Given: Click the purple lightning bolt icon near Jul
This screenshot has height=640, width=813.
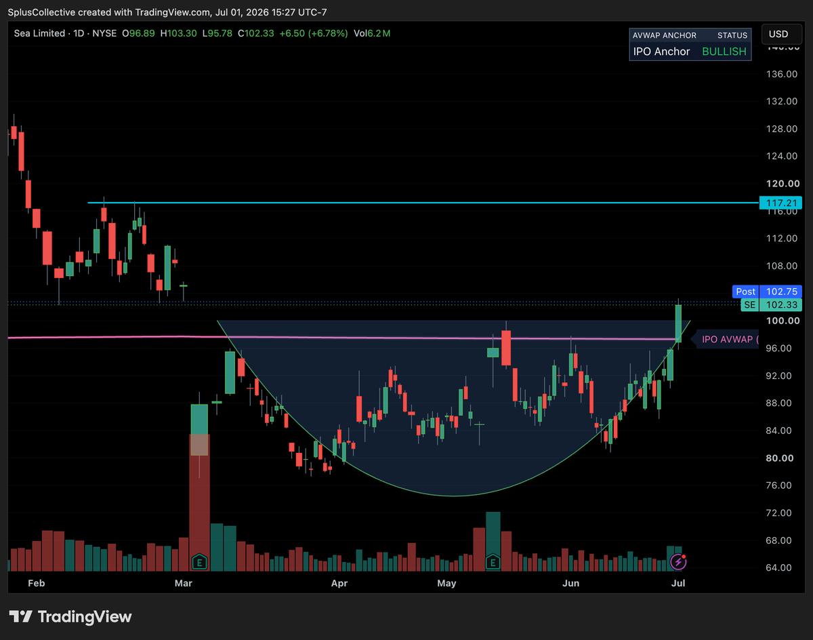Looking at the screenshot, I should pos(678,561).
